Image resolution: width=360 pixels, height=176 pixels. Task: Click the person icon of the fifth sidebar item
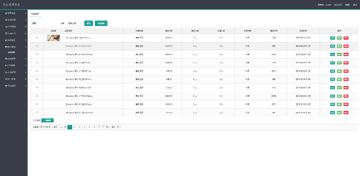pos(6,40)
